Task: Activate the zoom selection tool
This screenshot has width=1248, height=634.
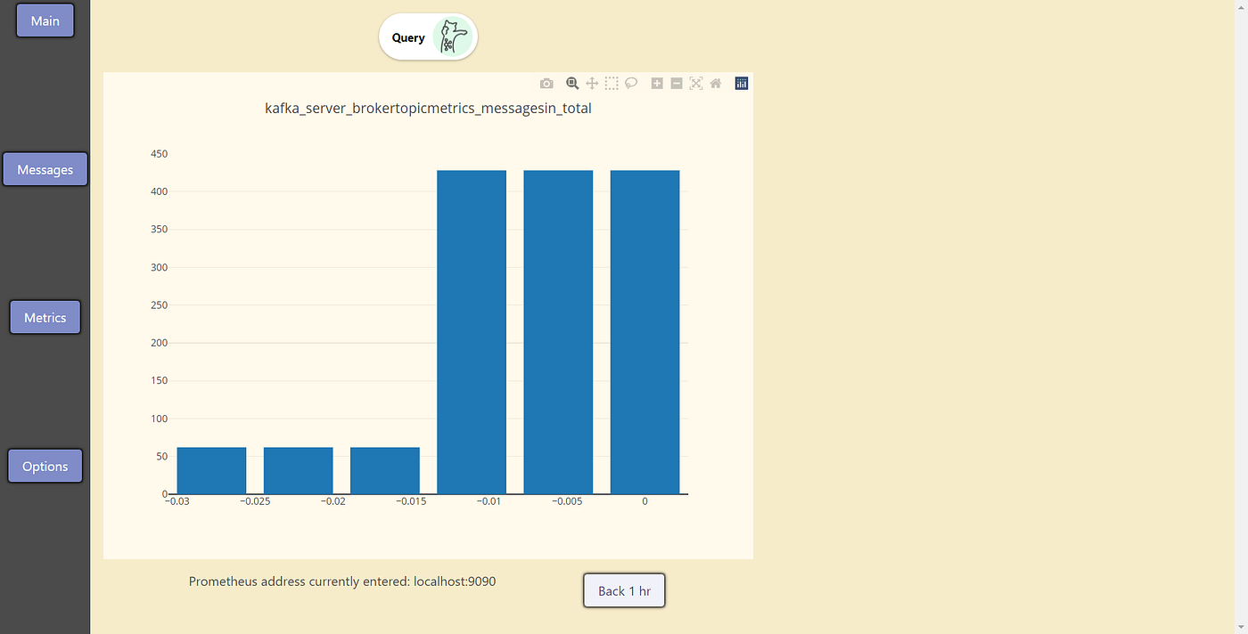Action: pos(572,83)
